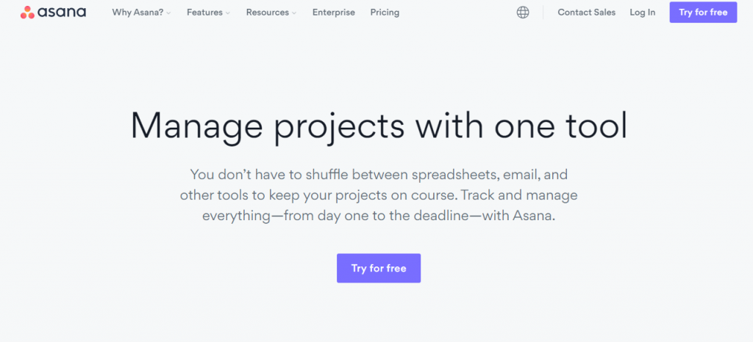Click the 'Manage projects with one tool' headline
This screenshot has width=753, height=342.
379,126
